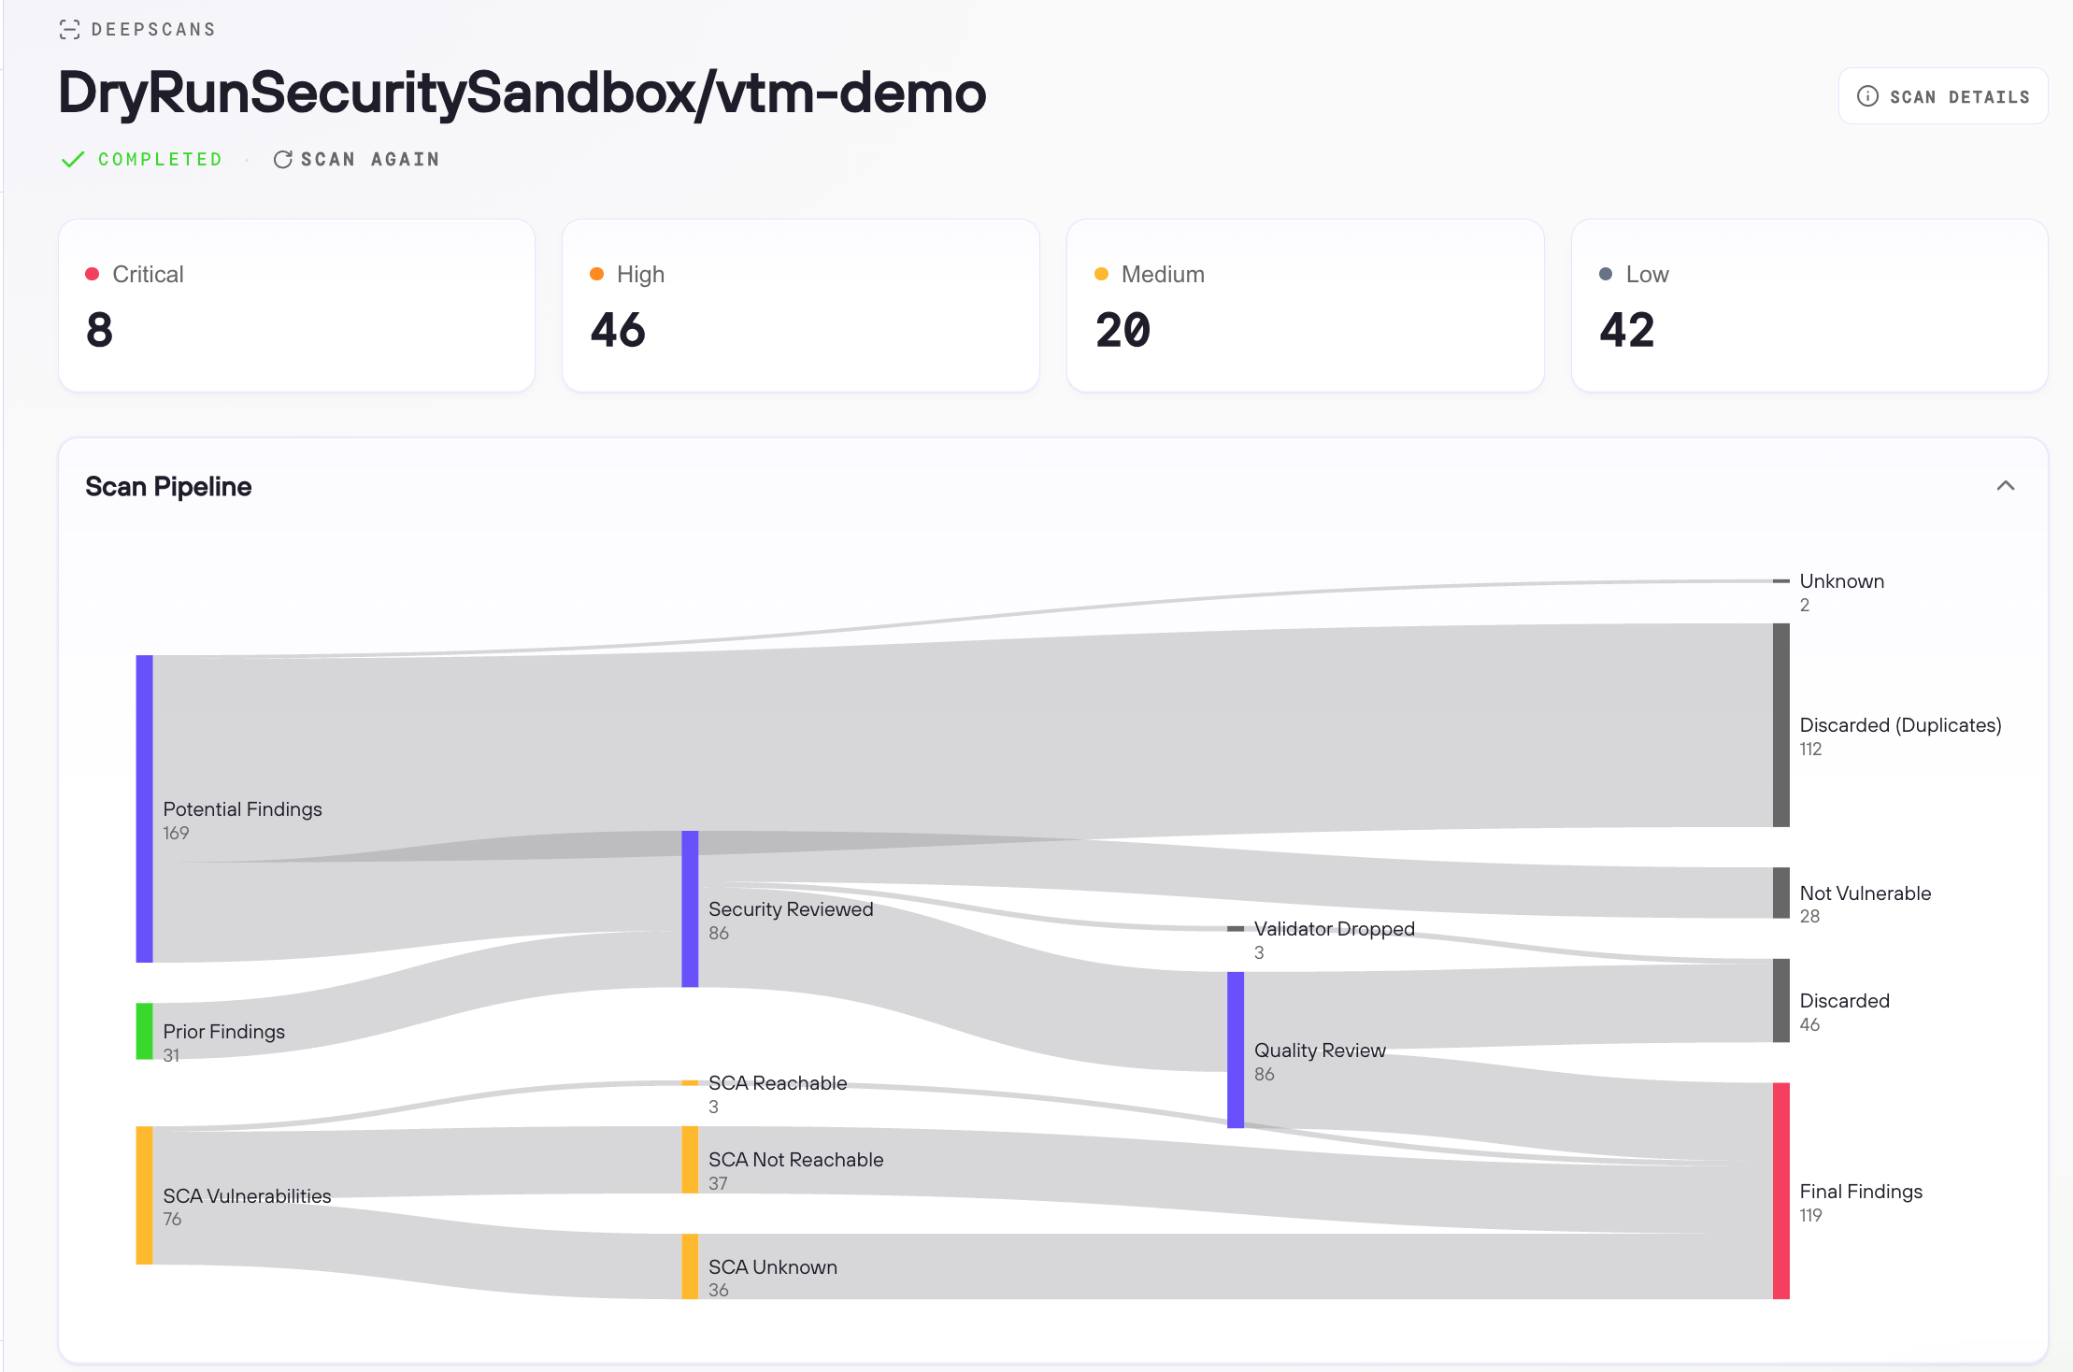The image size is (2073, 1372).
Task: Select the Not Vulnerable node bar
Action: click(x=1781, y=893)
